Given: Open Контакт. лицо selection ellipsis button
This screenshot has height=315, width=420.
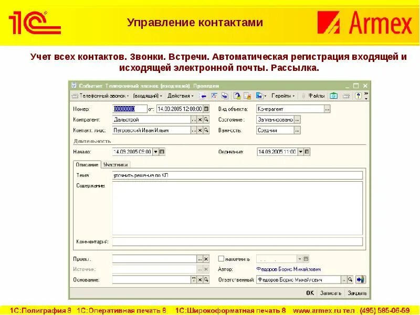Looking at the screenshot, I should click(194, 130).
